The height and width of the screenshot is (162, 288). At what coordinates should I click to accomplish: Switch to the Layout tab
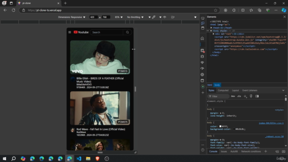[235, 90]
